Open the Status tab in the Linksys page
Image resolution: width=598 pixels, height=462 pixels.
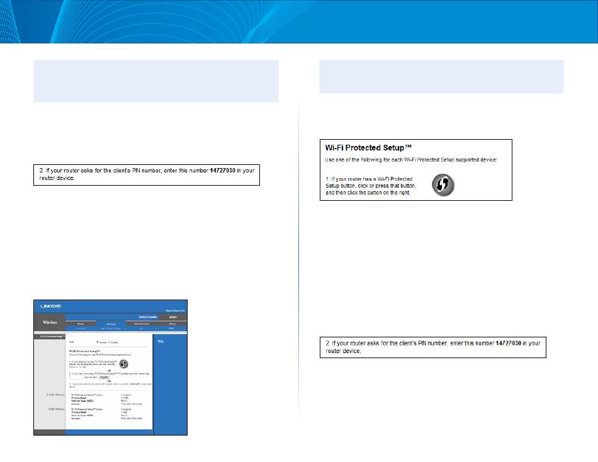click(172, 324)
